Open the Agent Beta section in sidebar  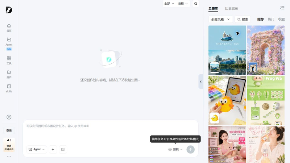[x=9, y=44]
